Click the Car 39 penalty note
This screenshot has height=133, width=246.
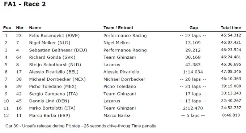(81, 126)
